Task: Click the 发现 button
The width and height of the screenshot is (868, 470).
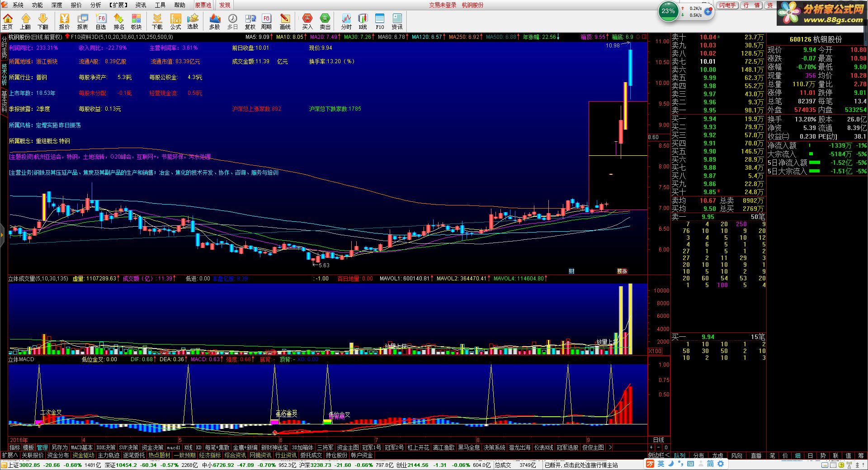Action: tap(225, 5)
